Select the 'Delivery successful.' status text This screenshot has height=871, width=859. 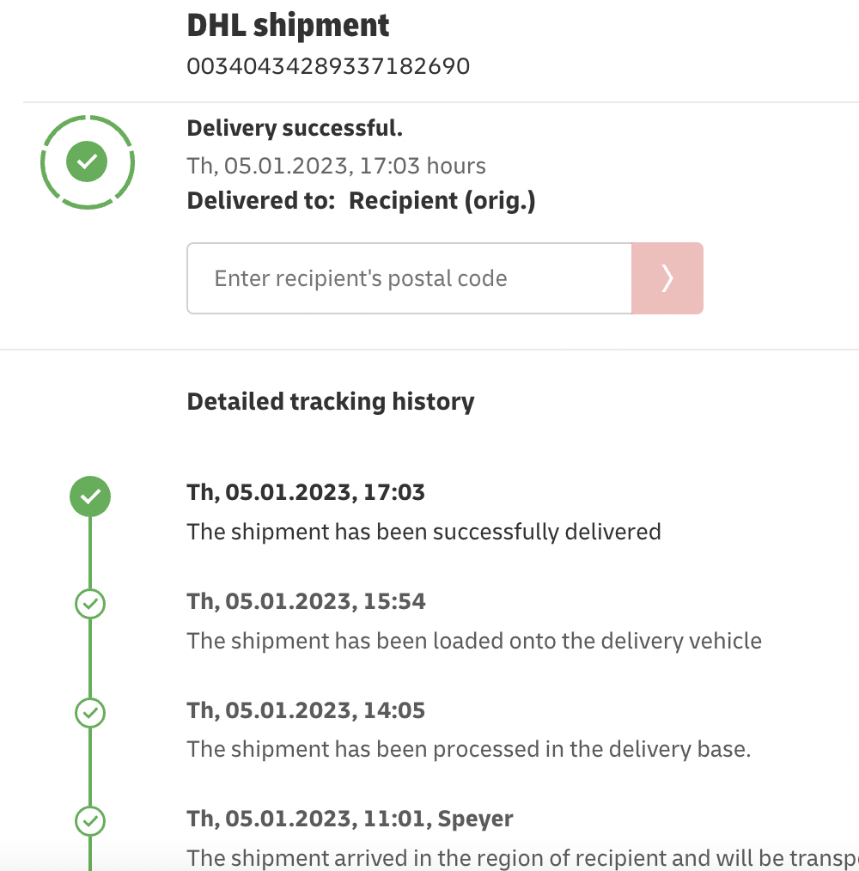pos(295,129)
